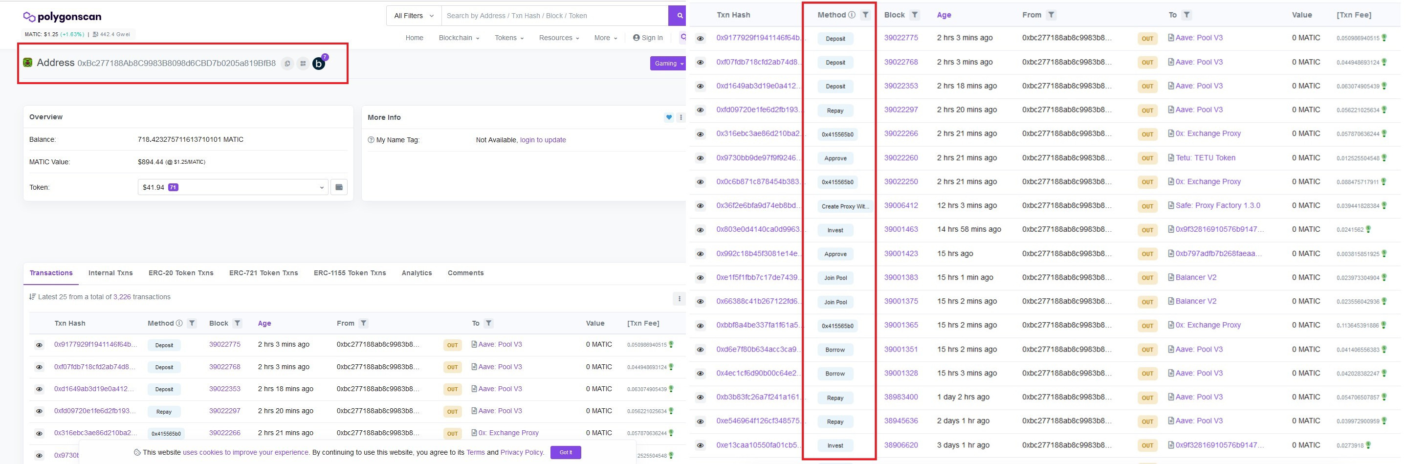Open the three-dot menu in More Info
Viewport: 1406px width, 464px height.
click(681, 117)
